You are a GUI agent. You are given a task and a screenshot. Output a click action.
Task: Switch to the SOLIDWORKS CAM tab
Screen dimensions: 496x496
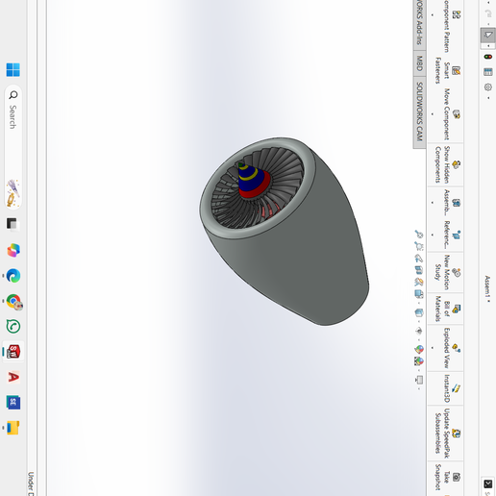click(x=419, y=112)
